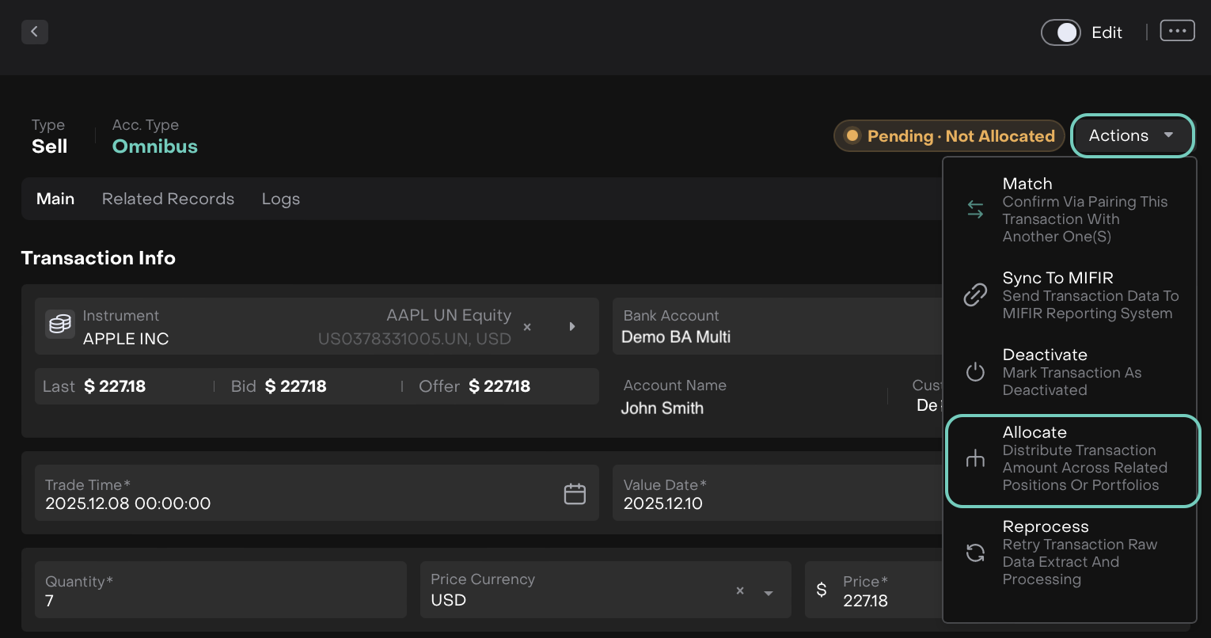The image size is (1211, 638).
Task: Collapse the Actions dropdown
Action: pyautogui.click(x=1132, y=136)
